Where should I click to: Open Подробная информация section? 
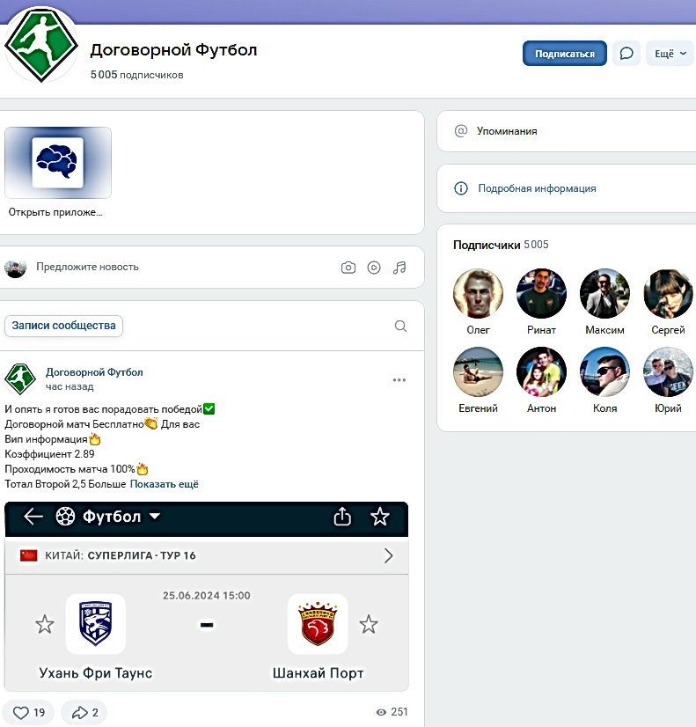537,188
